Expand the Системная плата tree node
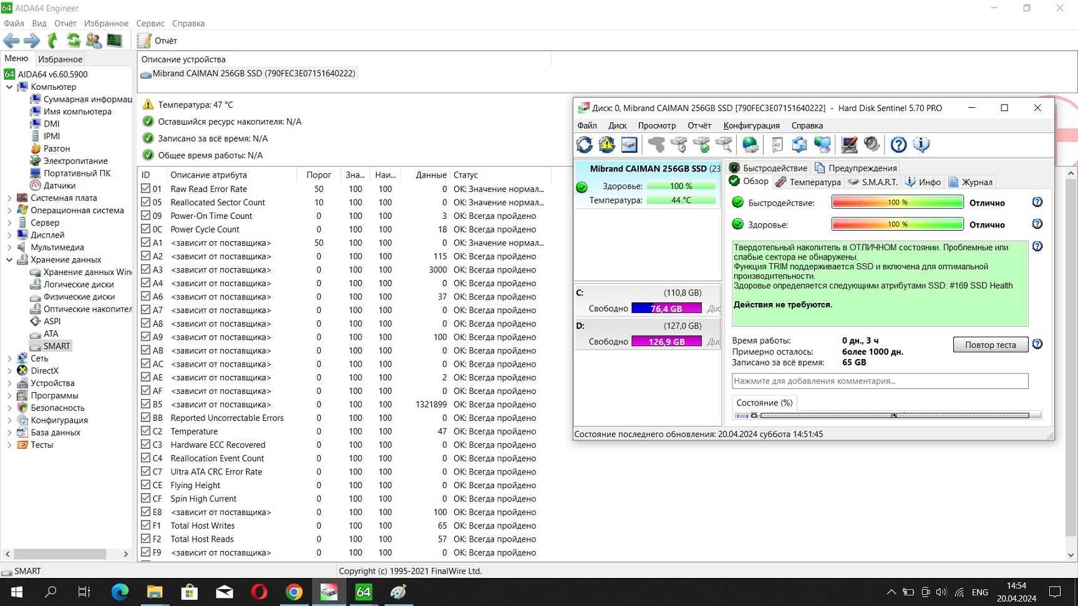The height and width of the screenshot is (606, 1078). pyautogui.click(x=9, y=198)
